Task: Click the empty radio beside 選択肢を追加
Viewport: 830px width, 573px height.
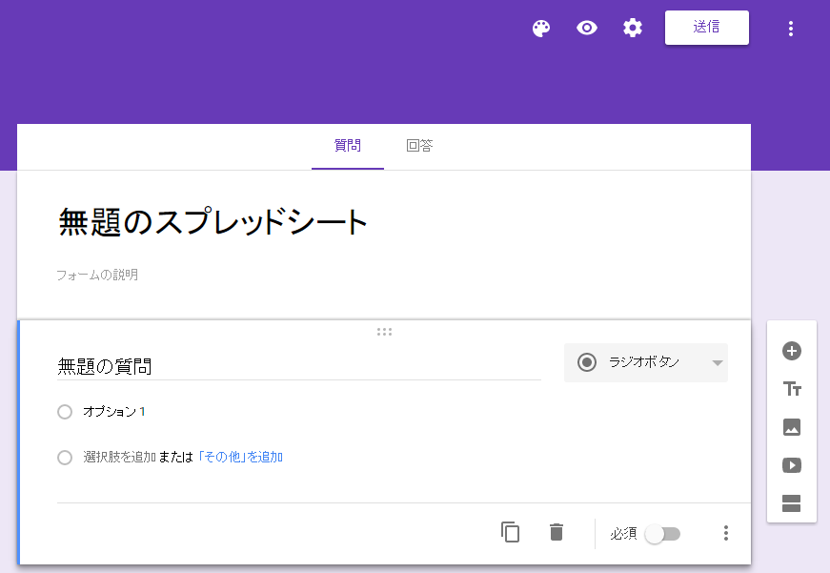Action: (65, 458)
